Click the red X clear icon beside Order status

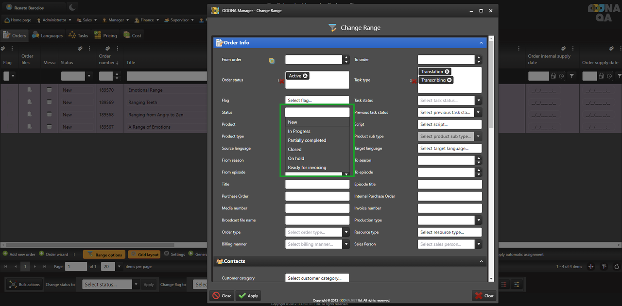[x=281, y=81]
